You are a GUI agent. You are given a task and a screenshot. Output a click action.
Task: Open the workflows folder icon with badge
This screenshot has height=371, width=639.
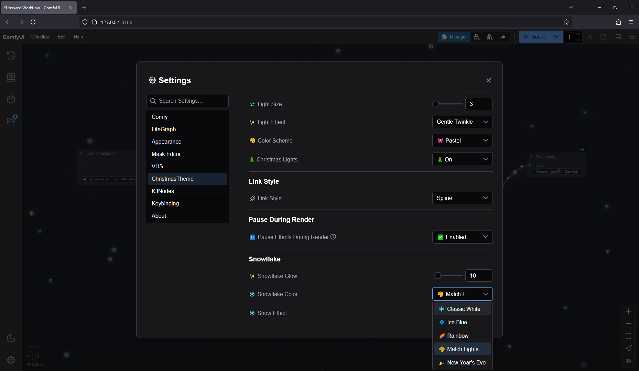click(x=11, y=121)
